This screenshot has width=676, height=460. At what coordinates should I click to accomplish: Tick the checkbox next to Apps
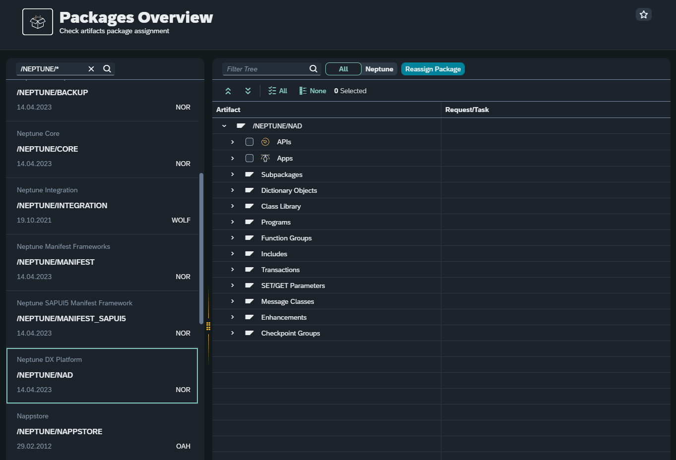[x=249, y=158]
